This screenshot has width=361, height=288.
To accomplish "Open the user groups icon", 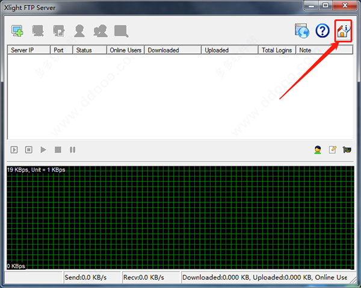I will coord(100,31).
